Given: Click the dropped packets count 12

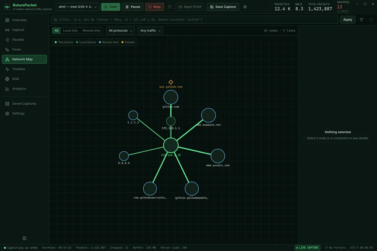Looking at the screenshot, I should [339, 7].
